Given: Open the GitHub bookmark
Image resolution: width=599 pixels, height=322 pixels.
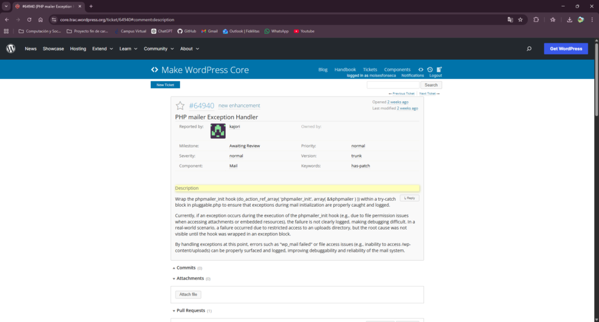Looking at the screenshot, I should [x=187, y=32].
